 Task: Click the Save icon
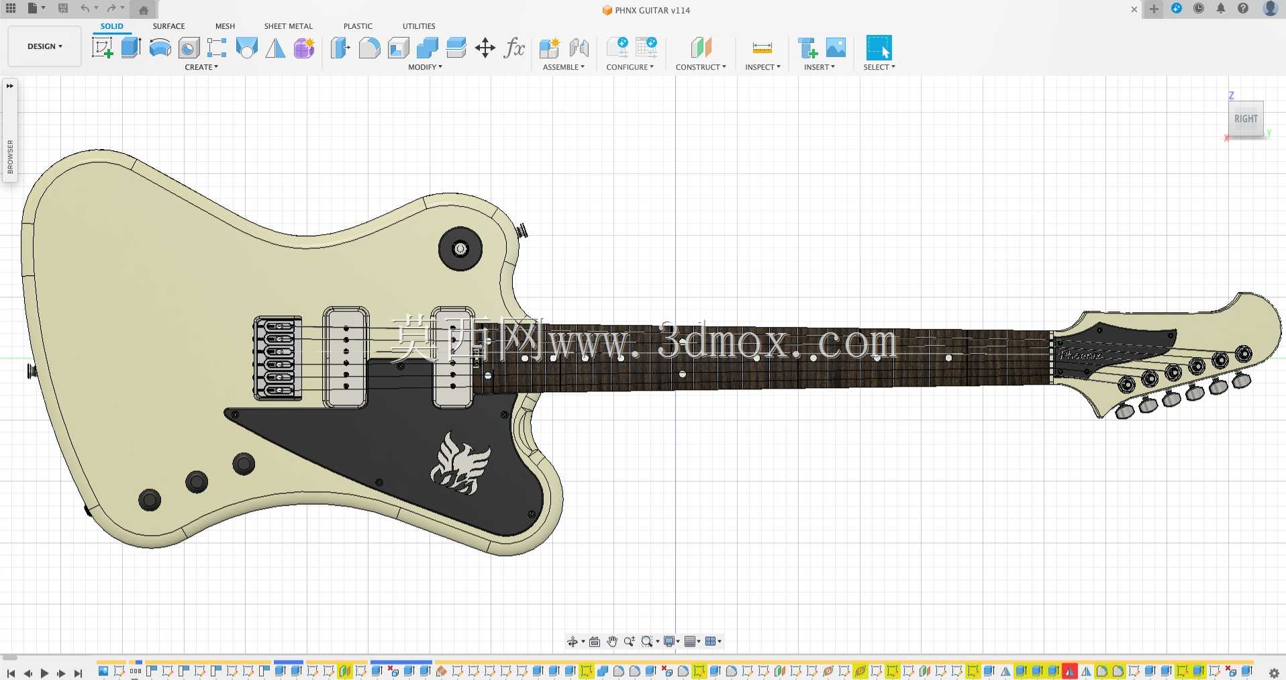(x=63, y=9)
